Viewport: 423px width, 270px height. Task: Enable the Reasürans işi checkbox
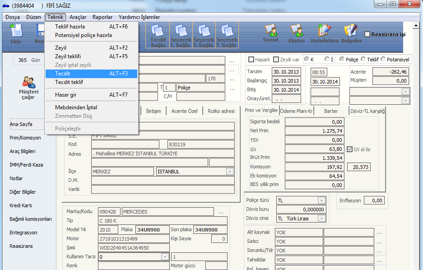(x=367, y=34)
